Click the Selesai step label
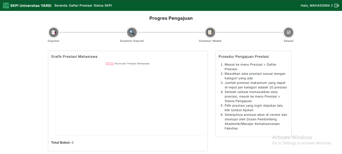The height and width of the screenshot is (154, 342). (289, 41)
